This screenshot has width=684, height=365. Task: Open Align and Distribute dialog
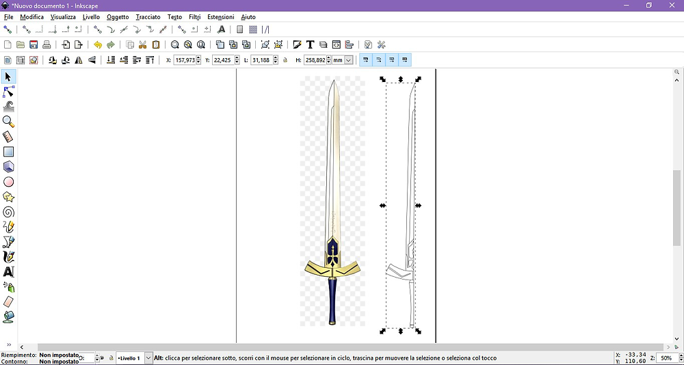point(350,44)
